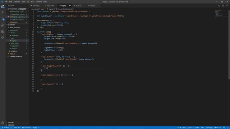Click the Live Share status bar item
This screenshot has height=129, width=230.
[26, 128]
